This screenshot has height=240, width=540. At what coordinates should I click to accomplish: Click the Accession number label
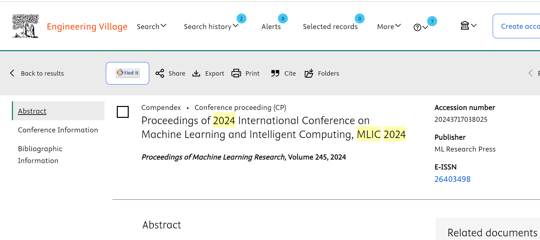click(x=465, y=107)
